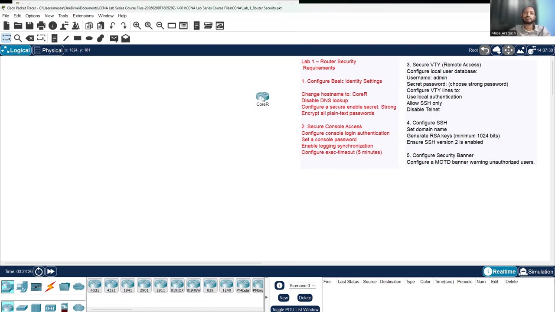Zoom in on the workspace

click(x=137, y=26)
